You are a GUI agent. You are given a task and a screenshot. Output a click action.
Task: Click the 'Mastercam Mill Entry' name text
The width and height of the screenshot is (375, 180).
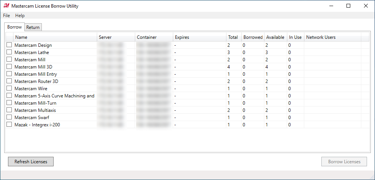click(x=36, y=74)
